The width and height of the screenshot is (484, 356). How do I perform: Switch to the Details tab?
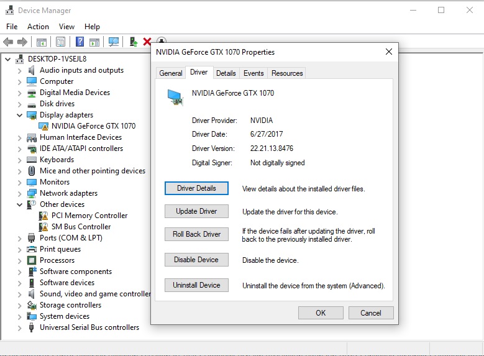point(226,73)
